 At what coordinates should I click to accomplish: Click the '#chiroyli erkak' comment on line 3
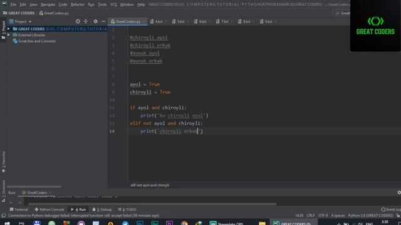(x=150, y=45)
